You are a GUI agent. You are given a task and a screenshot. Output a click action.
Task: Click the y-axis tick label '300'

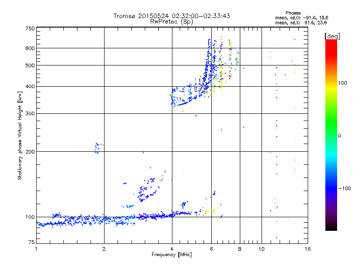30,114
